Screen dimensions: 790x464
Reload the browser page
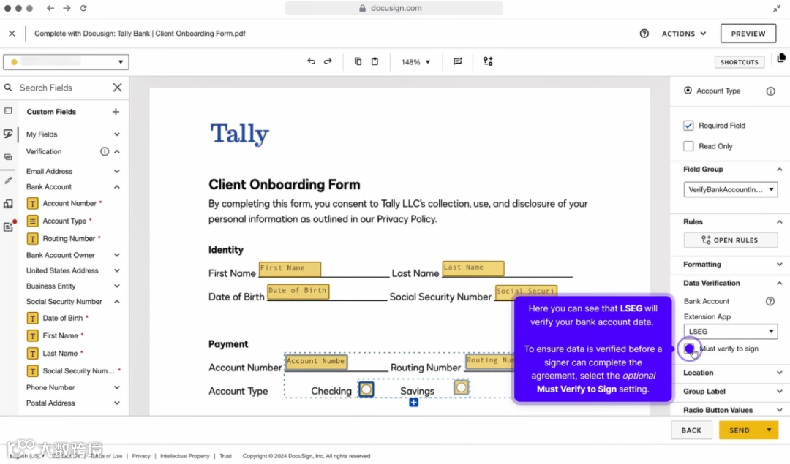point(83,8)
